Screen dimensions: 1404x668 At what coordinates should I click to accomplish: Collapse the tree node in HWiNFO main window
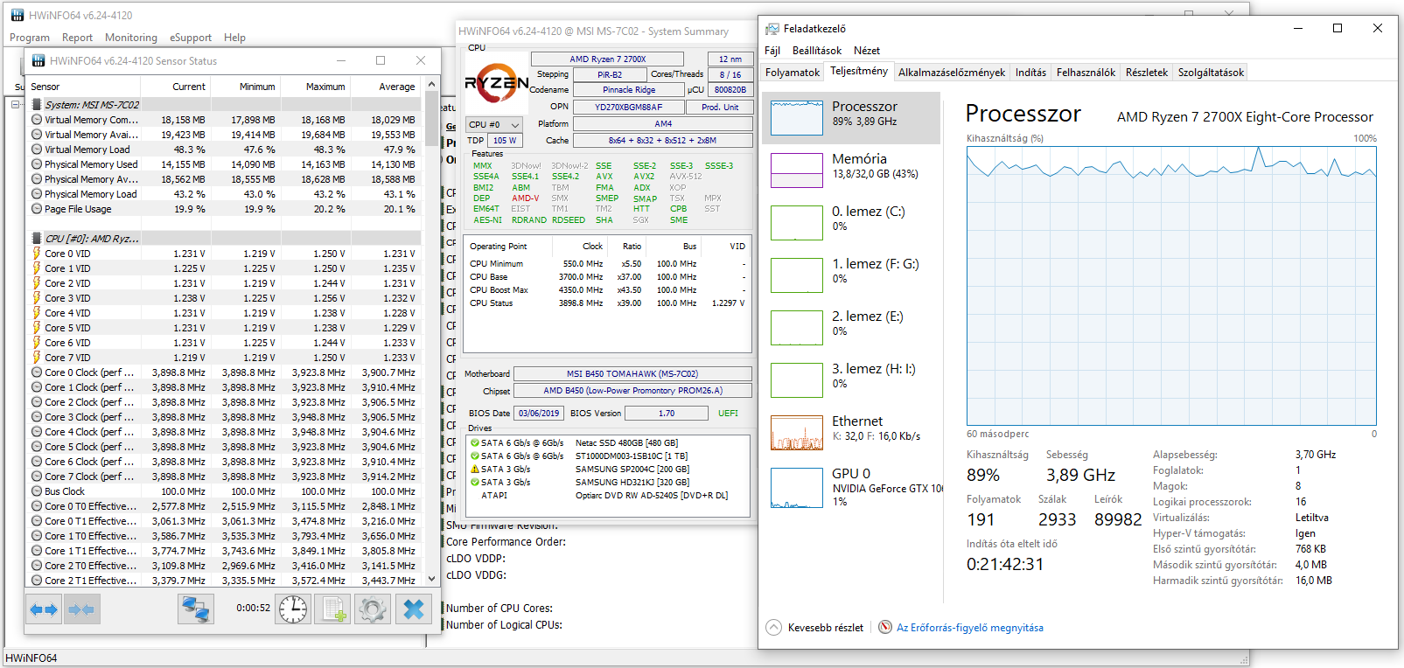point(15,105)
